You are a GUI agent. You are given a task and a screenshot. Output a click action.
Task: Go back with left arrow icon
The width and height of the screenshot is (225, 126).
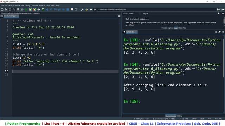(91, 9)
